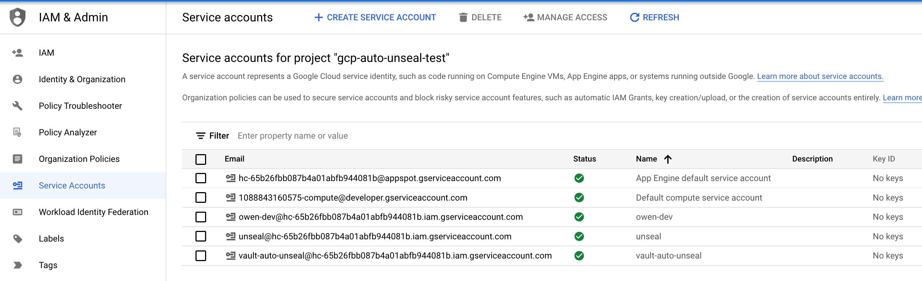Click the Workload Identity Federation icon
The image size is (922, 281).
pyautogui.click(x=17, y=212)
